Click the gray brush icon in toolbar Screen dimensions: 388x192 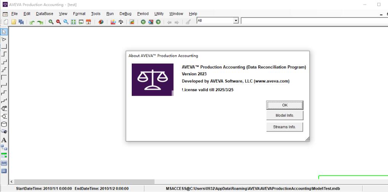tap(188, 22)
